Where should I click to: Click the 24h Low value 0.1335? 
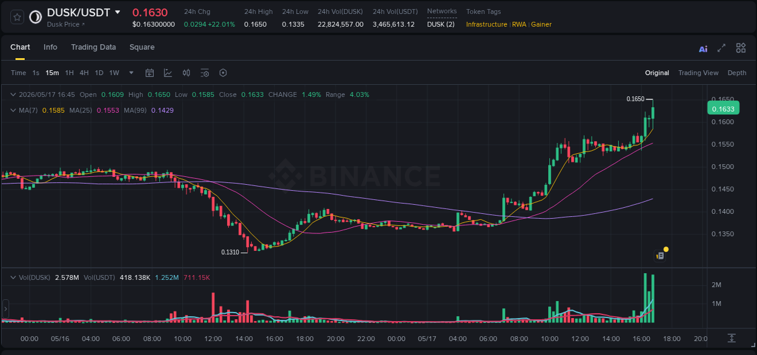tap(293, 24)
